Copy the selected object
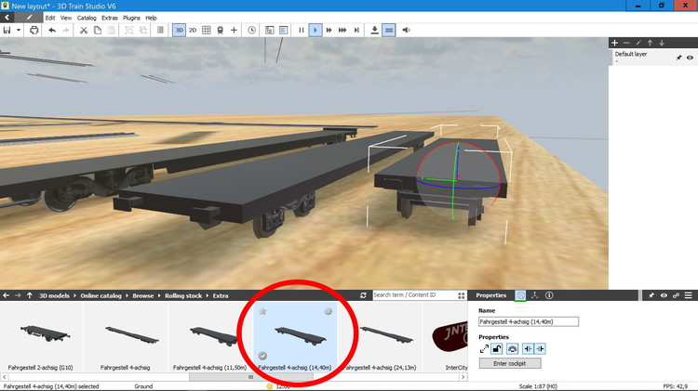Screen dimensions: 698x391 [98, 31]
